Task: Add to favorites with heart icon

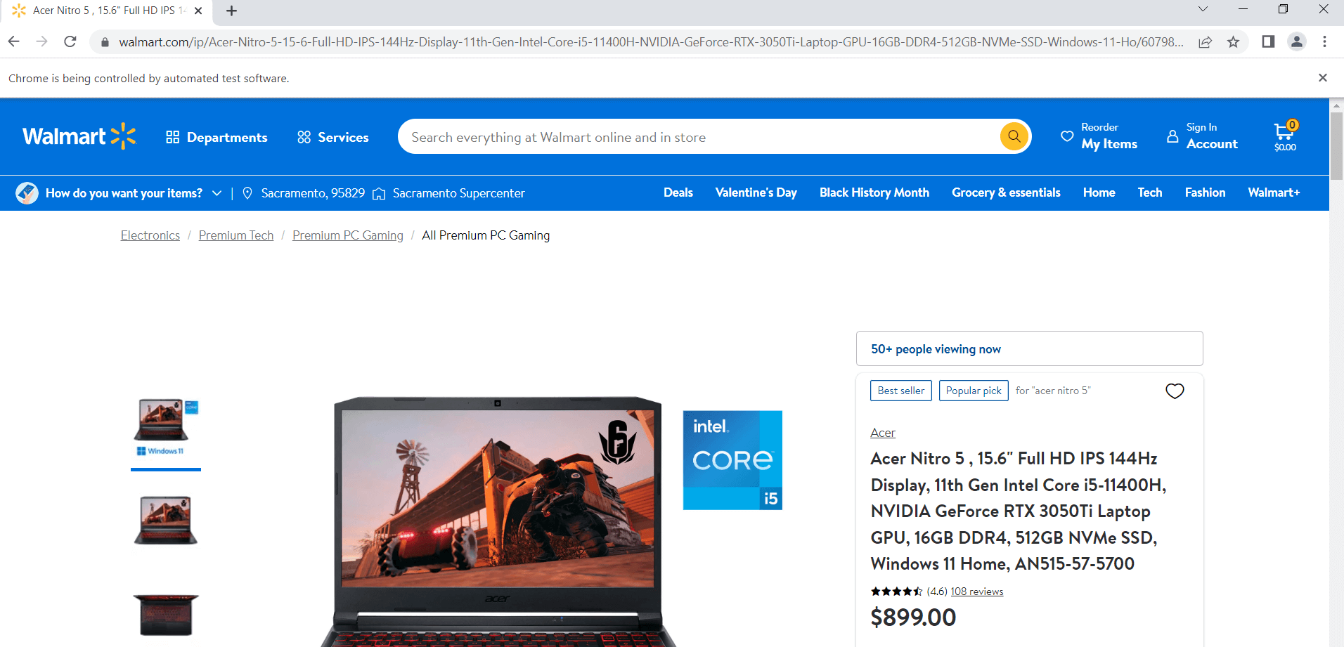Action: point(1175,391)
